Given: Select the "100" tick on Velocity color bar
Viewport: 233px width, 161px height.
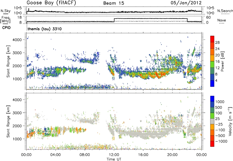Looking at the screenshot, I should (219, 113).
